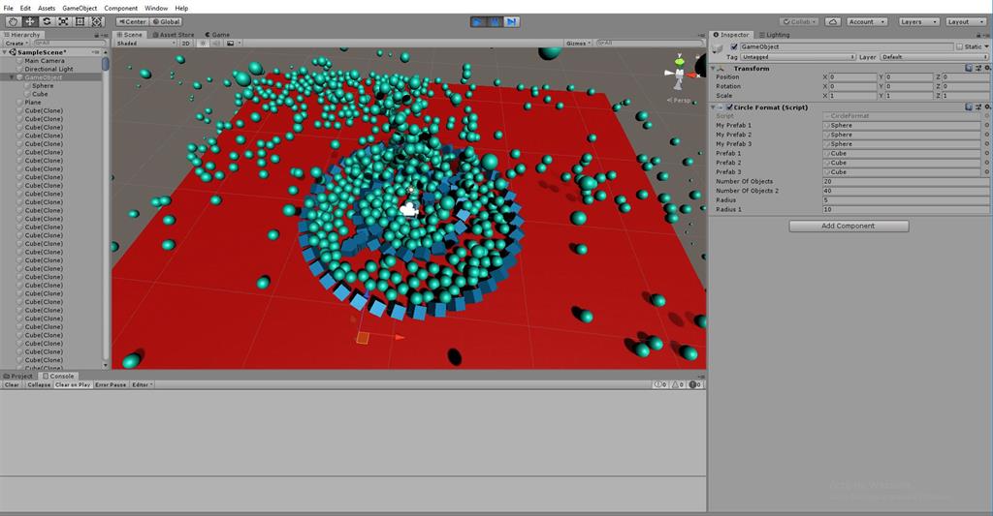This screenshot has width=993, height=516.
Task: Switch to the Lighting tab
Action: [775, 35]
